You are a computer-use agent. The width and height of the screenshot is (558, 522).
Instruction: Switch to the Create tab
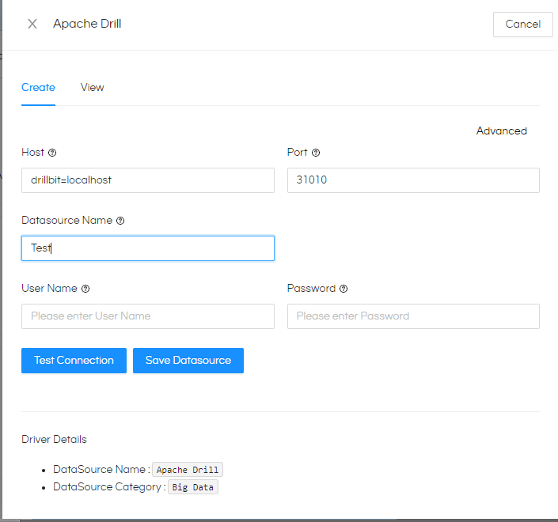[x=38, y=88]
